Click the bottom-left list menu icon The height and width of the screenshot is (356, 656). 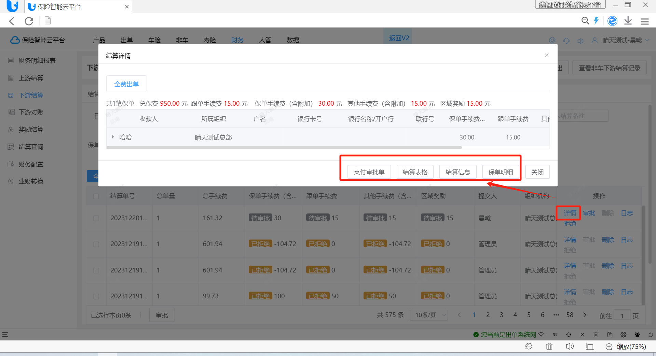5,335
